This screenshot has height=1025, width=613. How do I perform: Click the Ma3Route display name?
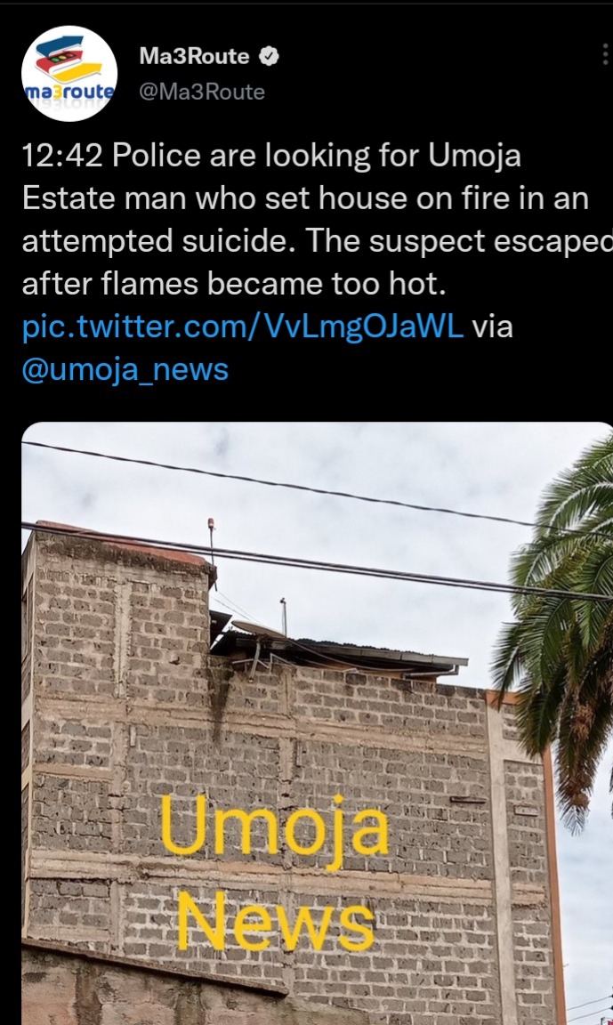click(x=194, y=56)
